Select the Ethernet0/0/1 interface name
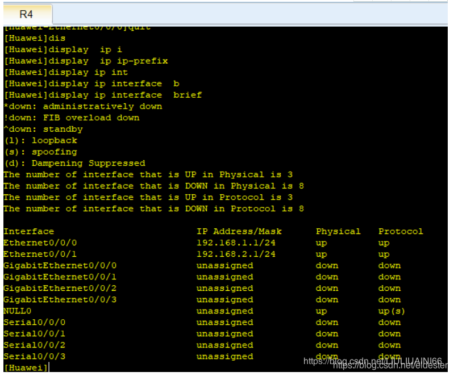Screen dimensions: 454x376 tap(40, 254)
